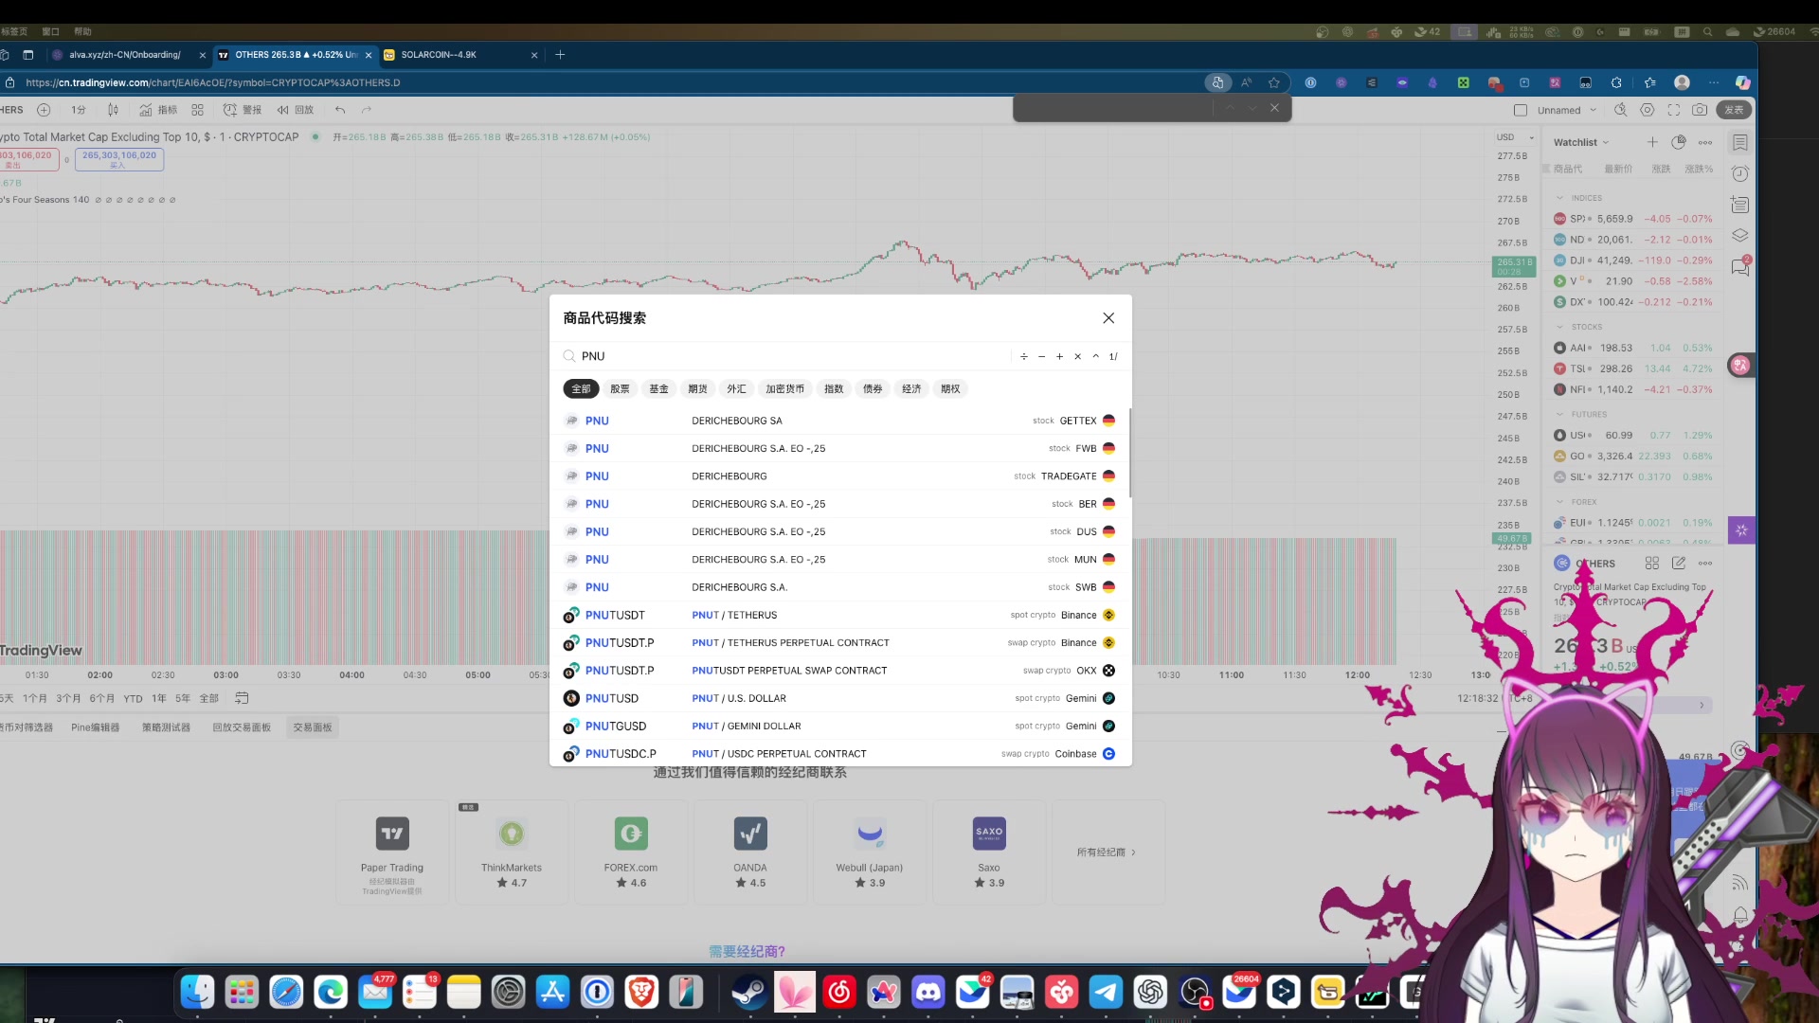Choose PNUTUSDC.P Coinbase result
Screen dimensions: 1819x1023
tap(839, 754)
